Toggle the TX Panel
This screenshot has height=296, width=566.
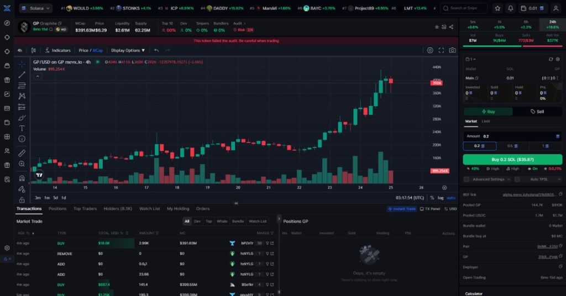click(x=430, y=209)
